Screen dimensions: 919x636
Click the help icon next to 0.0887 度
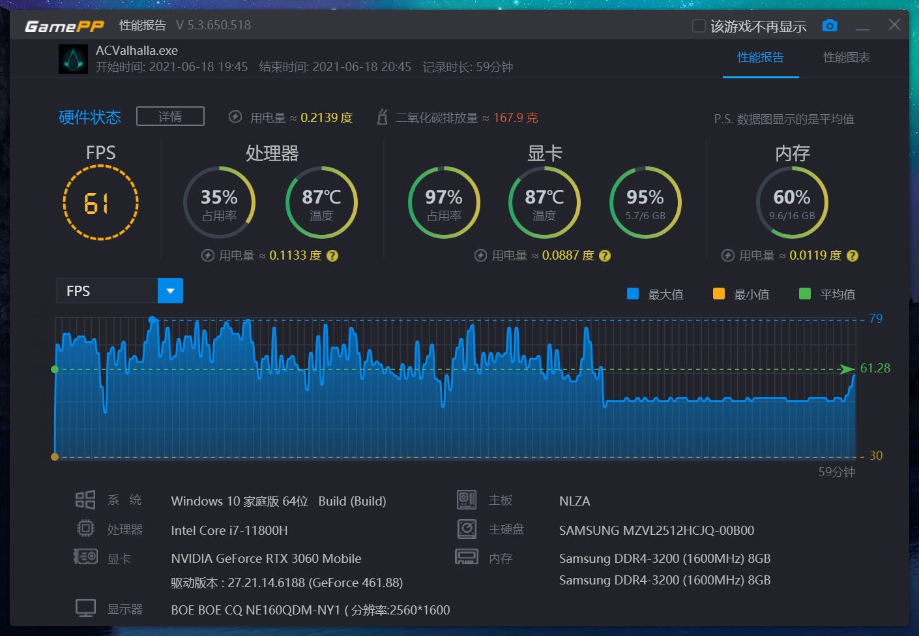(x=605, y=256)
